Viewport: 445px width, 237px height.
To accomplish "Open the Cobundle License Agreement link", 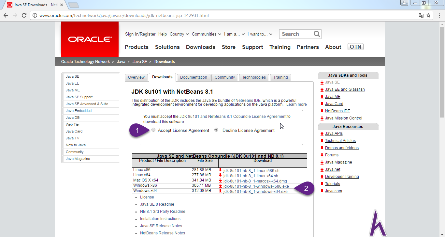I will (x=233, y=116).
